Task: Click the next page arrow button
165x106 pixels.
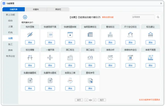Action: (x=94, y=100)
